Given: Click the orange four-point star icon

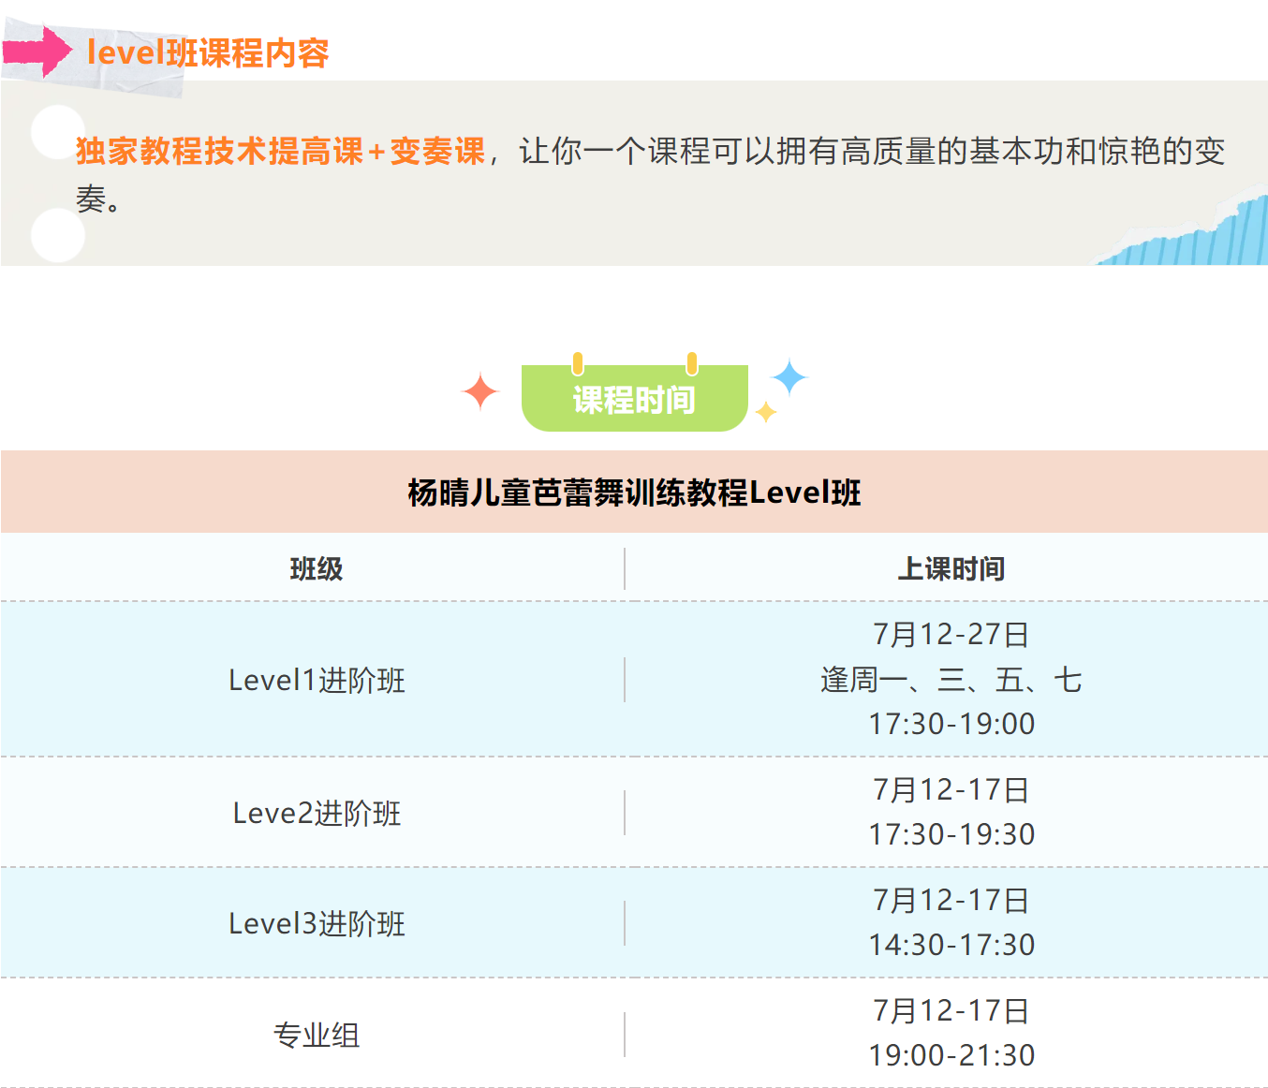Looking at the screenshot, I should click(480, 391).
